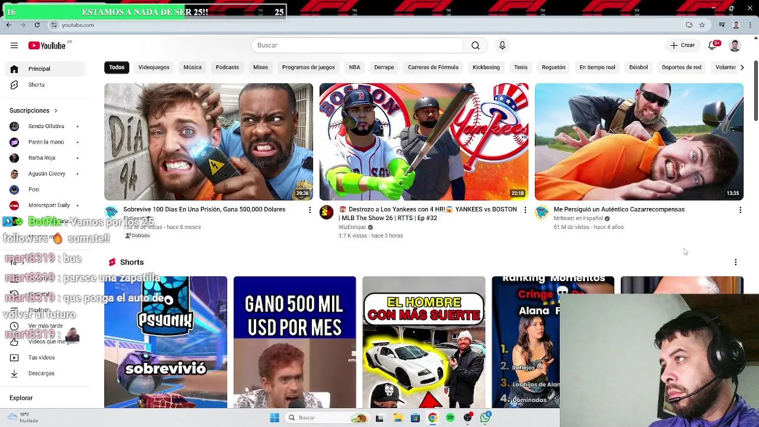Open the YouTube account avatar menu
Screen dimensions: 759x427
[x=735, y=45]
